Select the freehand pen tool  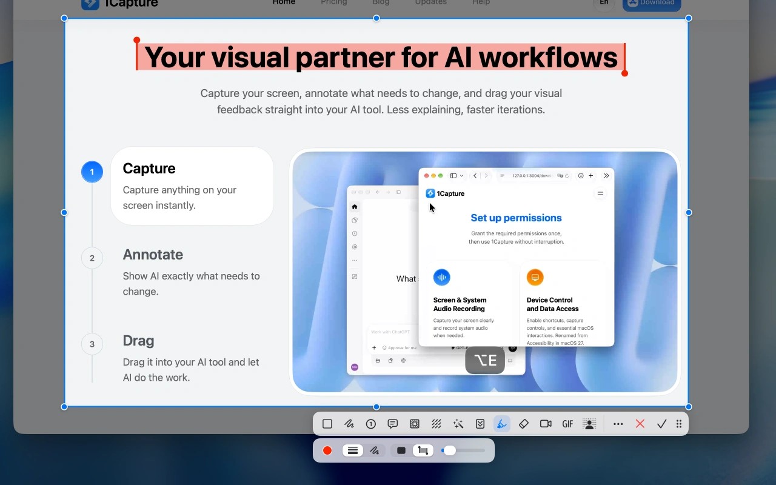point(349,424)
